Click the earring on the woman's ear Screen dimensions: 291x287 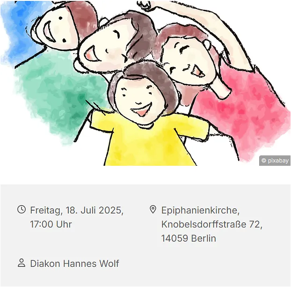point(207,44)
